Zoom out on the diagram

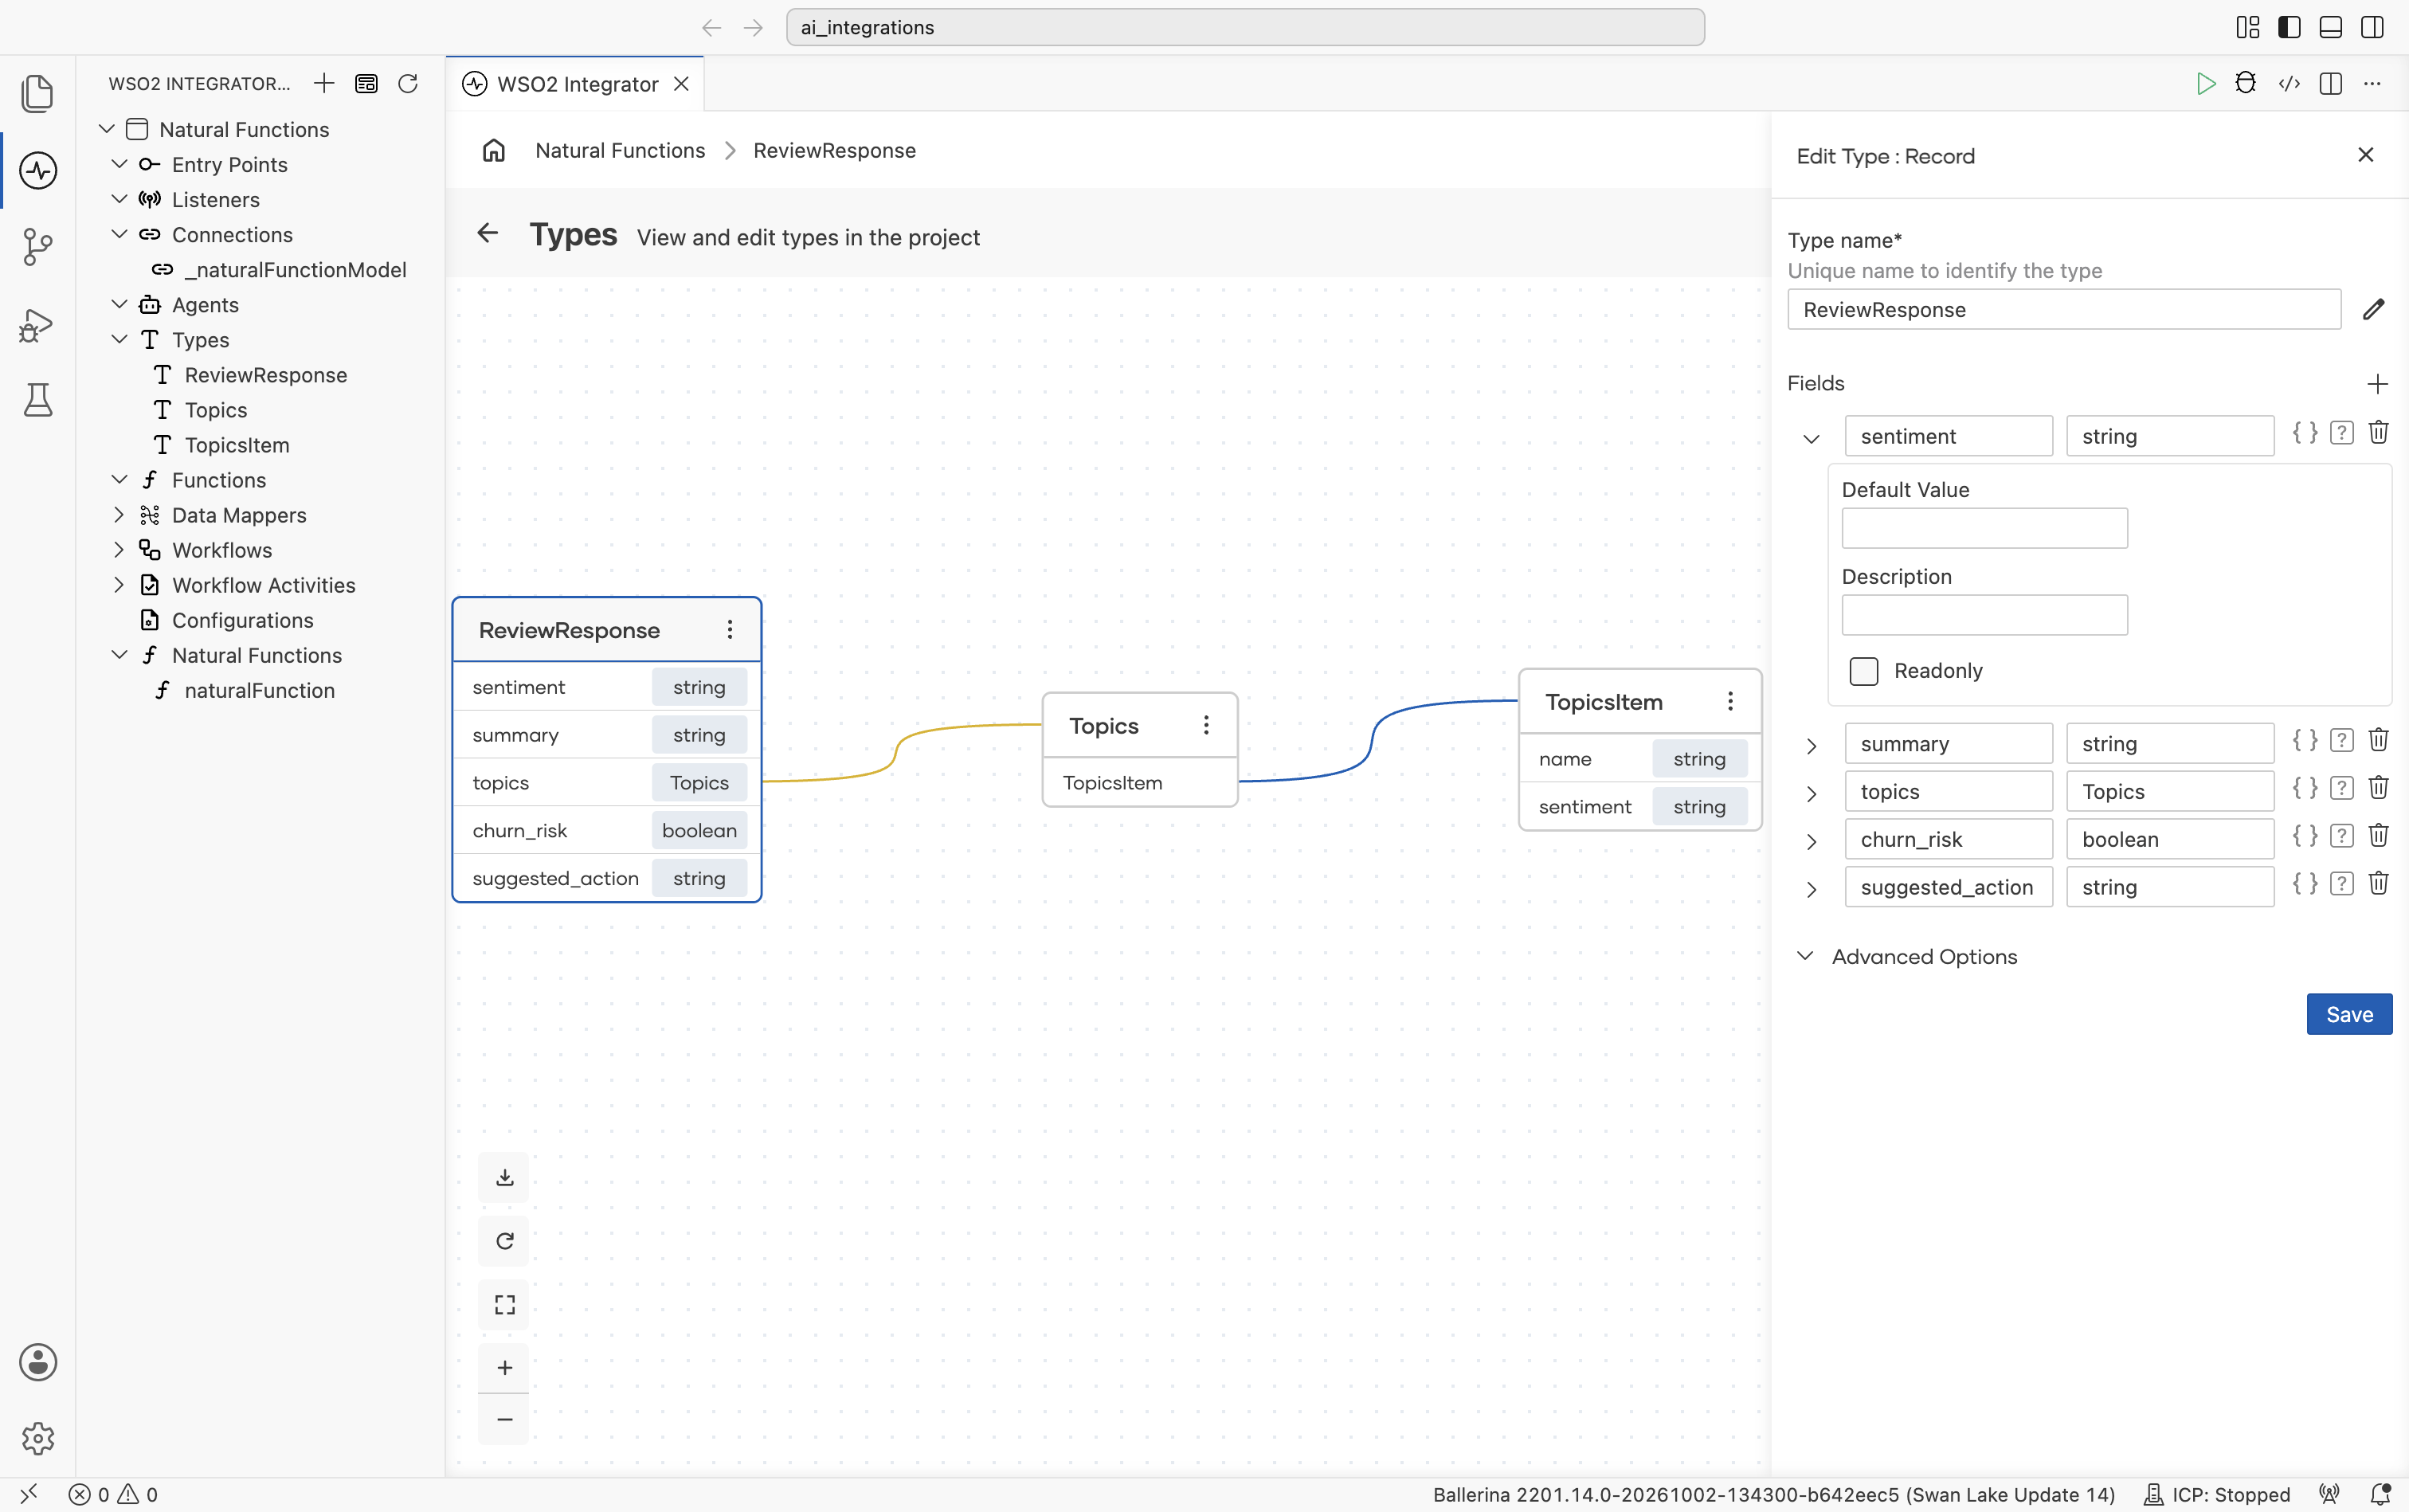click(x=505, y=1419)
